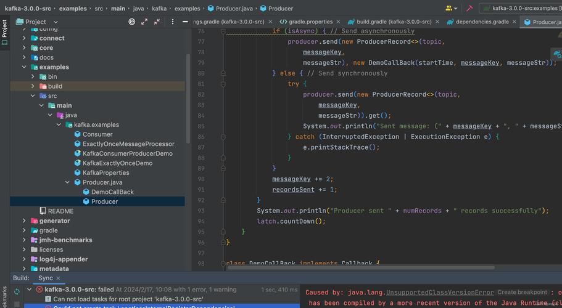
Task: Click the Producer.java breadcrumb
Action: click(x=230, y=8)
